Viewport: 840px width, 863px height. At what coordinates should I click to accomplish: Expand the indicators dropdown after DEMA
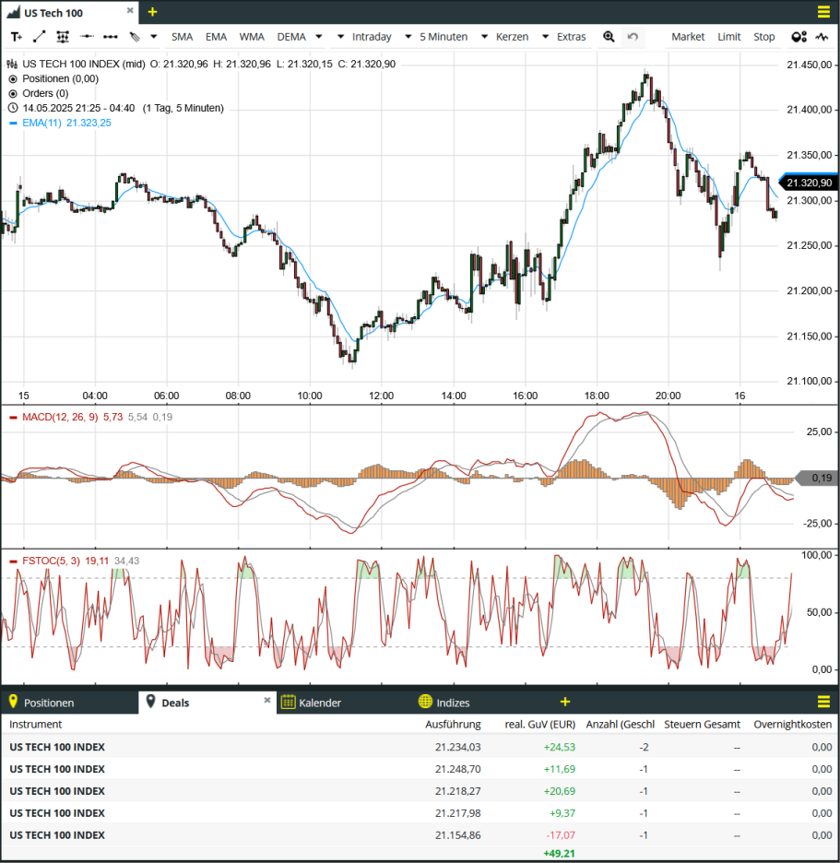point(319,37)
